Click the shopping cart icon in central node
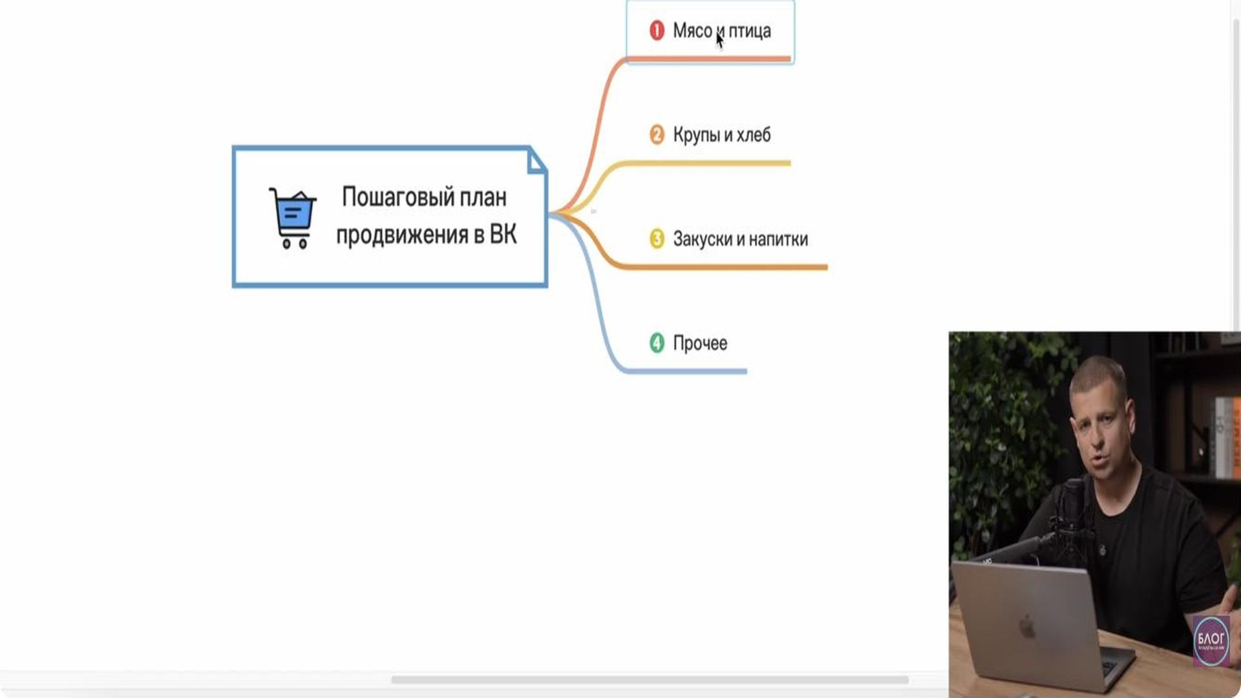 (x=293, y=218)
